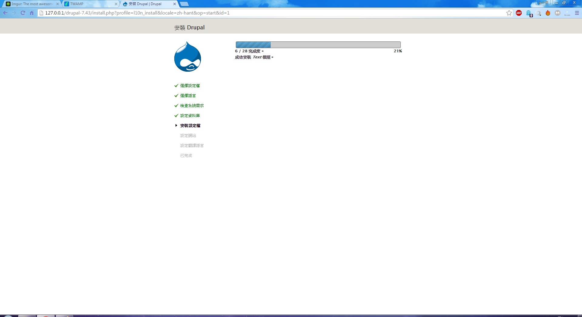The image size is (582, 317).
Task: Click the round M extension icon
Action: coord(557,13)
